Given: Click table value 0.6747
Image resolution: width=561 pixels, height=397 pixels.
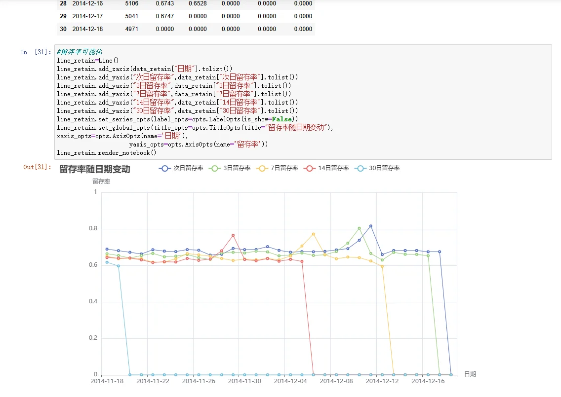Looking at the screenshot, I should [165, 16].
